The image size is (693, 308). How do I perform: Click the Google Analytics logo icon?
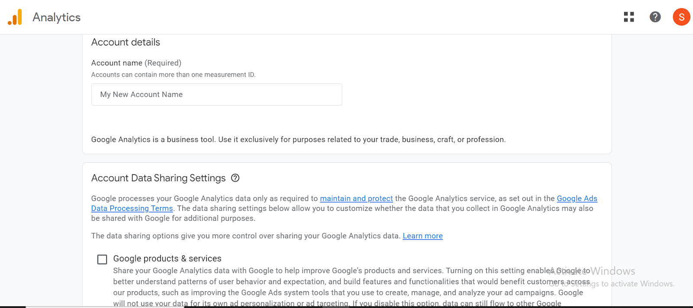coord(15,17)
